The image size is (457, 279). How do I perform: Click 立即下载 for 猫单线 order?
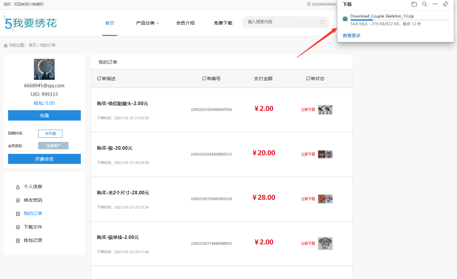308,243
